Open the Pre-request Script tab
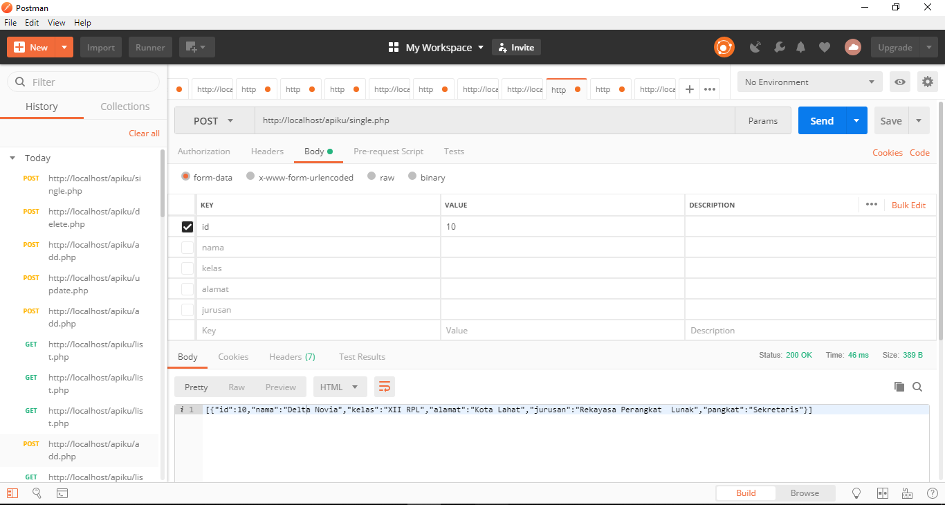 pos(389,151)
